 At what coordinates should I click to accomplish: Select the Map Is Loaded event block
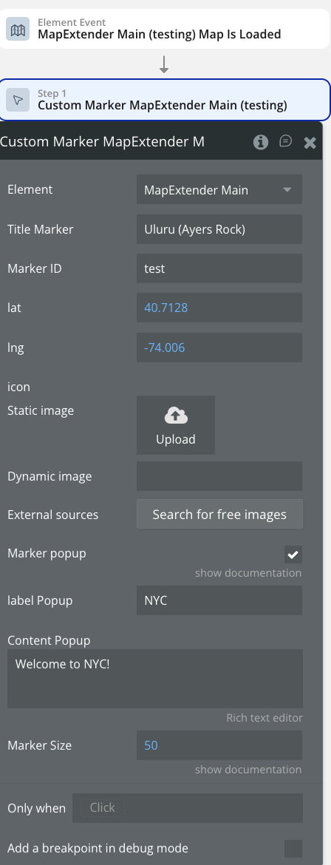[x=165, y=29]
